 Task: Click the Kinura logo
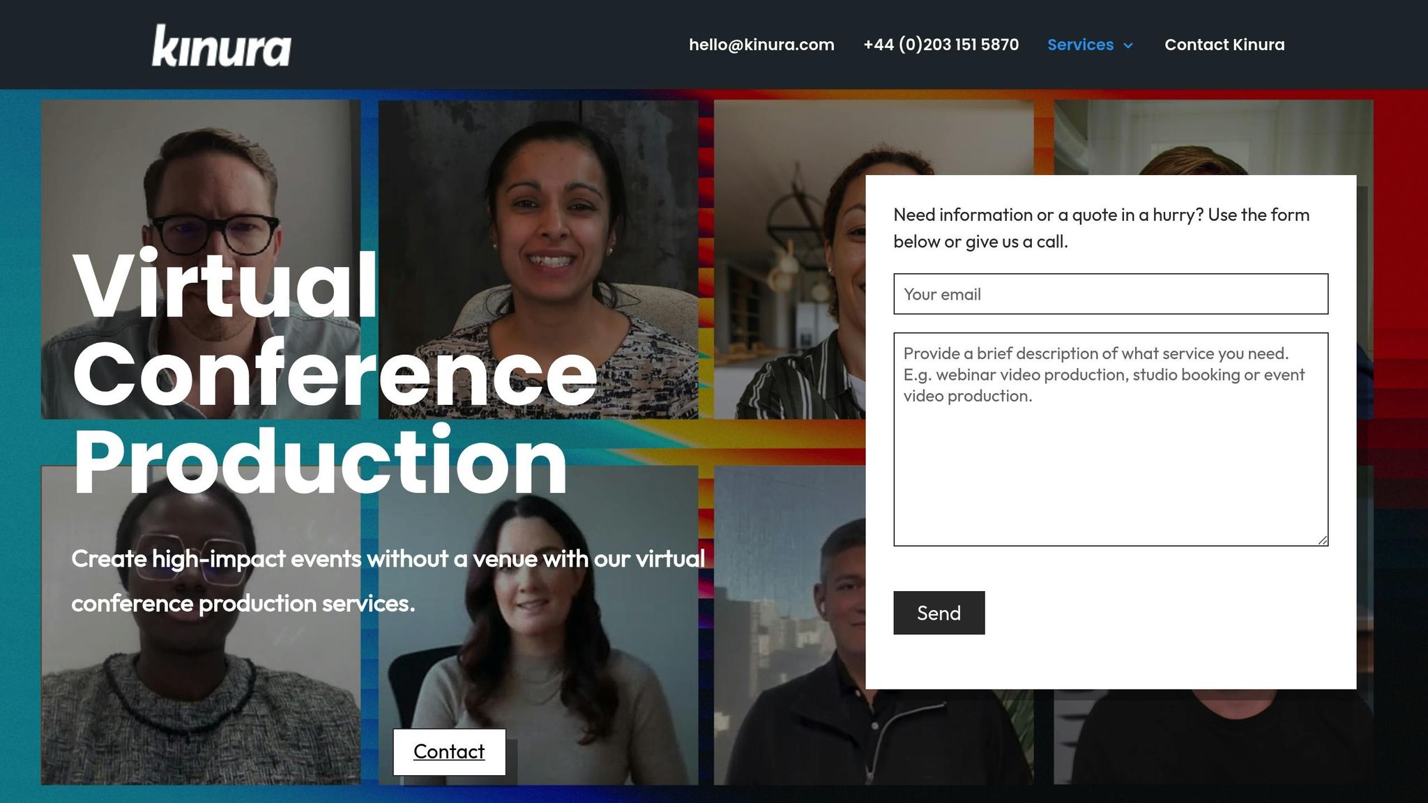click(x=221, y=46)
